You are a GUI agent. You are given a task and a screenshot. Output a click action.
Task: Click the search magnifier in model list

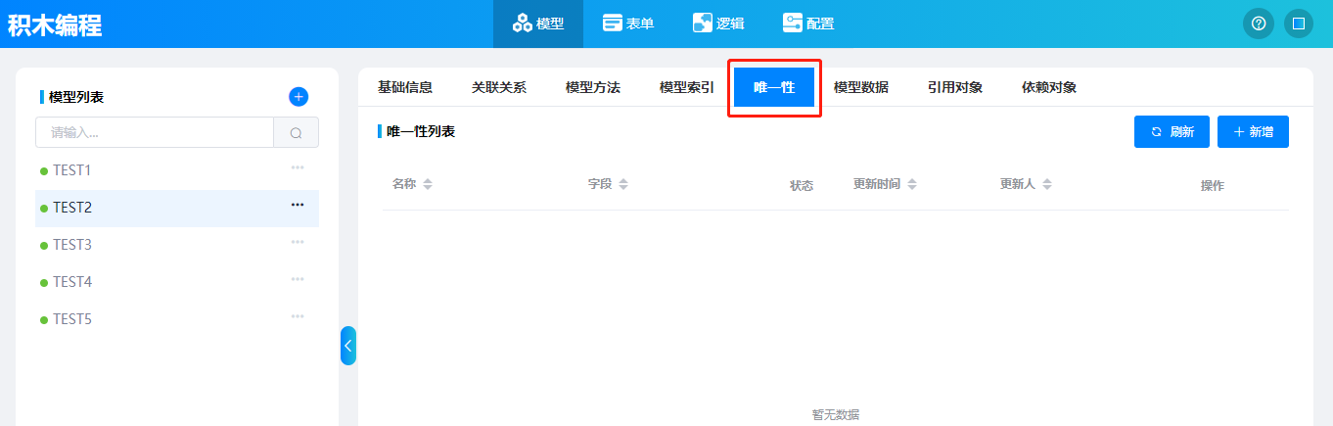click(x=296, y=133)
